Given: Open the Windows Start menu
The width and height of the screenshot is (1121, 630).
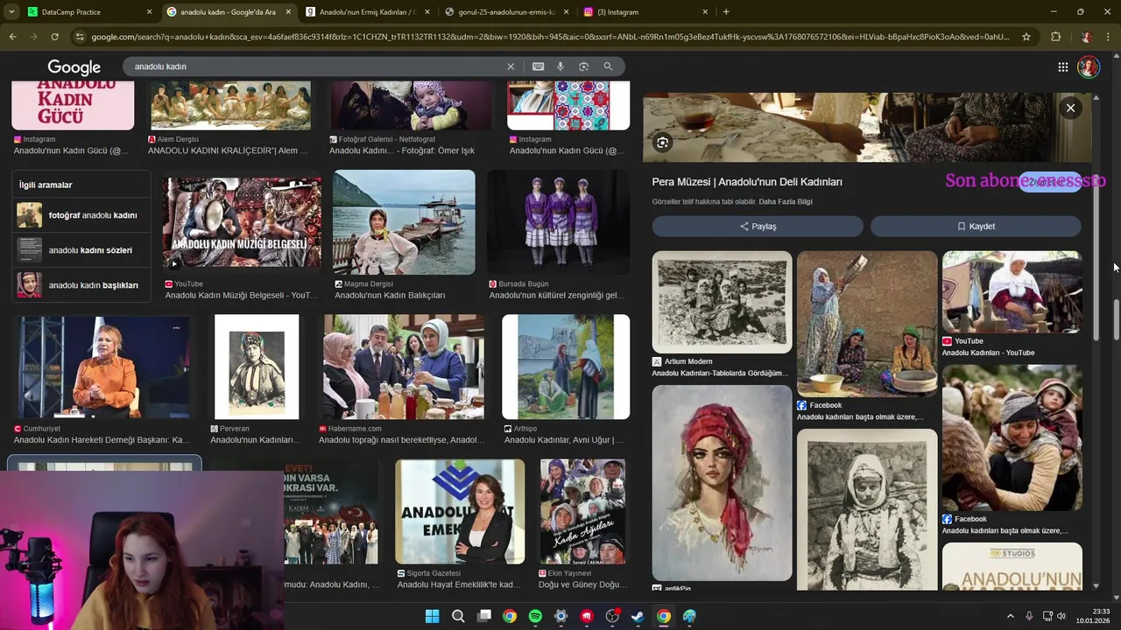Looking at the screenshot, I should coord(432,616).
